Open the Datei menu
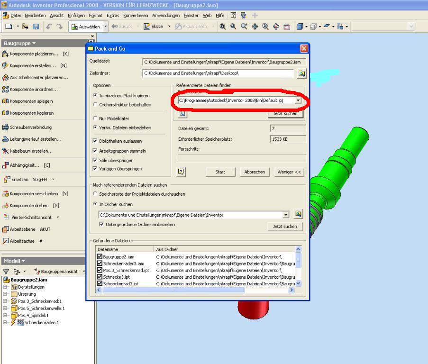This screenshot has height=364, width=428. 16,16
